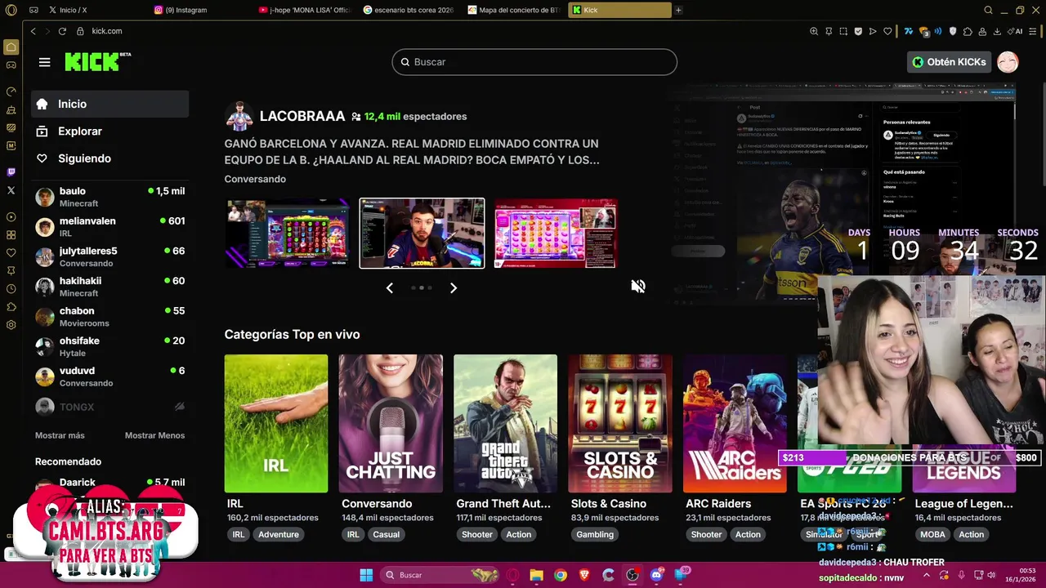
Task: Show previous featured stream in carousel
Action: (389, 287)
